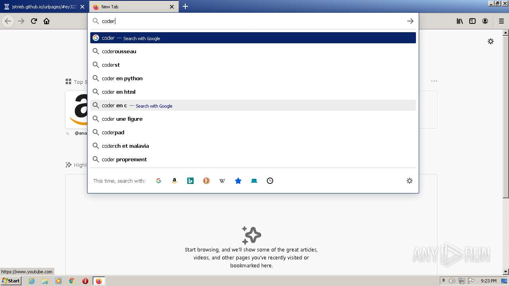Open the media player taskbar icon
Screen dimensions: 509x286
(58, 281)
